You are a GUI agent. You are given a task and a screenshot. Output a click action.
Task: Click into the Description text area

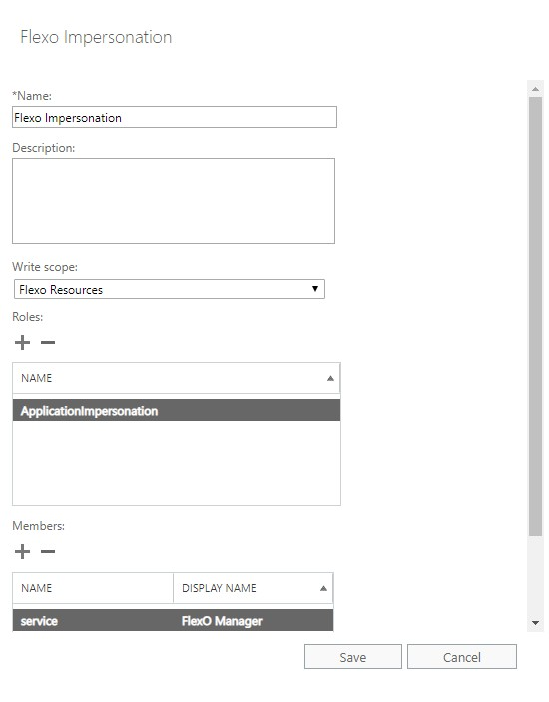pyautogui.click(x=174, y=201)
